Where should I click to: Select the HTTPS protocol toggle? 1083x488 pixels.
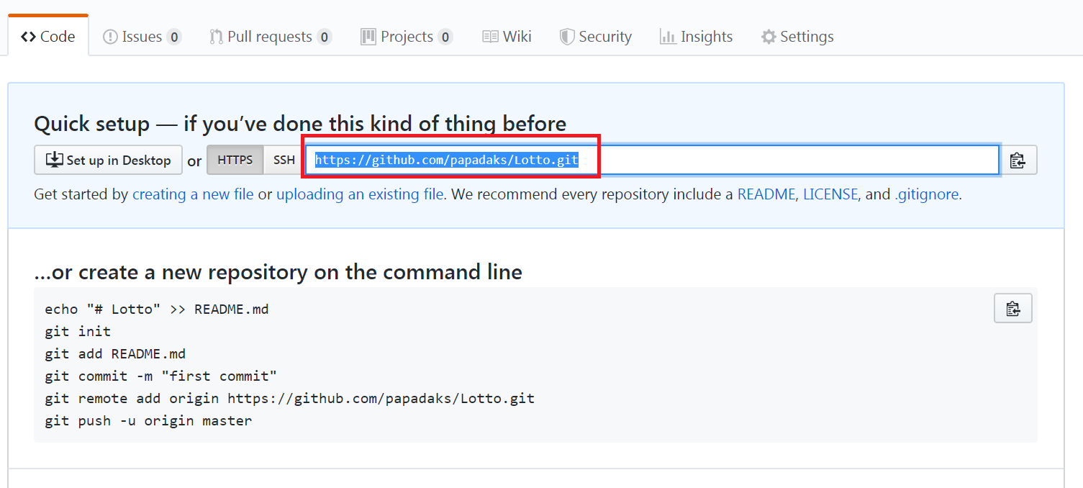[x=235, y=160]
